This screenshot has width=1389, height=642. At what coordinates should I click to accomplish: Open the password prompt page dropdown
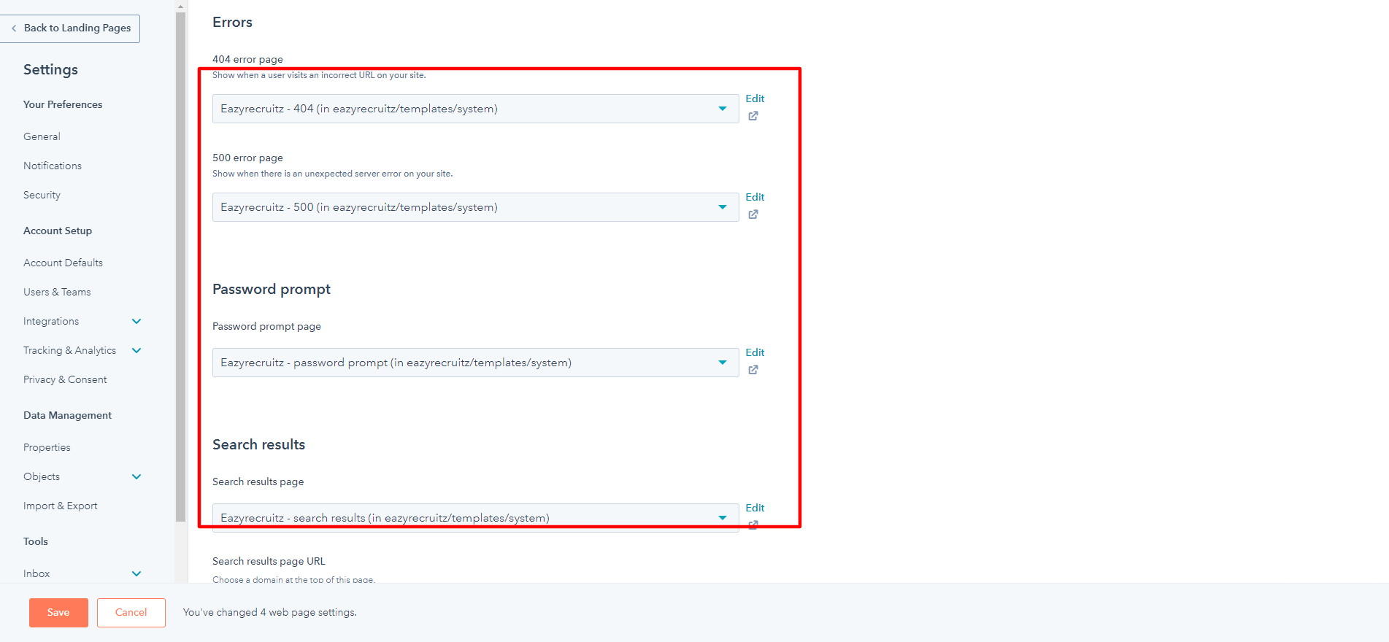pos(475,363)
